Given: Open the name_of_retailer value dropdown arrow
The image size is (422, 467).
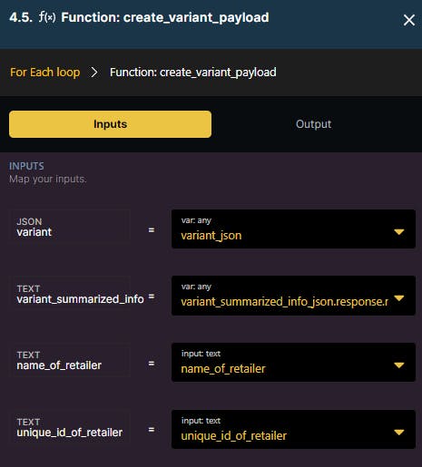Looking at the screenshot, I should (399, 365).
